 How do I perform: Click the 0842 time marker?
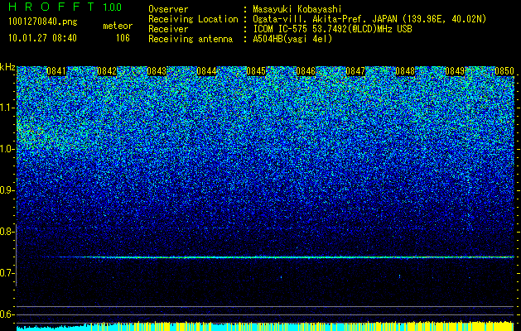[107, 71]
